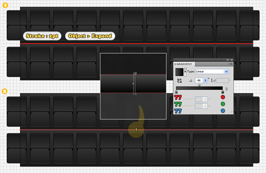Click the lower red line anchor point
The width and height of the screenshot is (266, 173).
(136, 130)
